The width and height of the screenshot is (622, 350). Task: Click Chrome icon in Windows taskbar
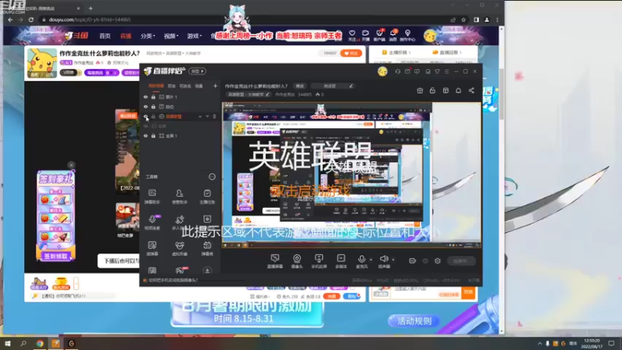40,344
